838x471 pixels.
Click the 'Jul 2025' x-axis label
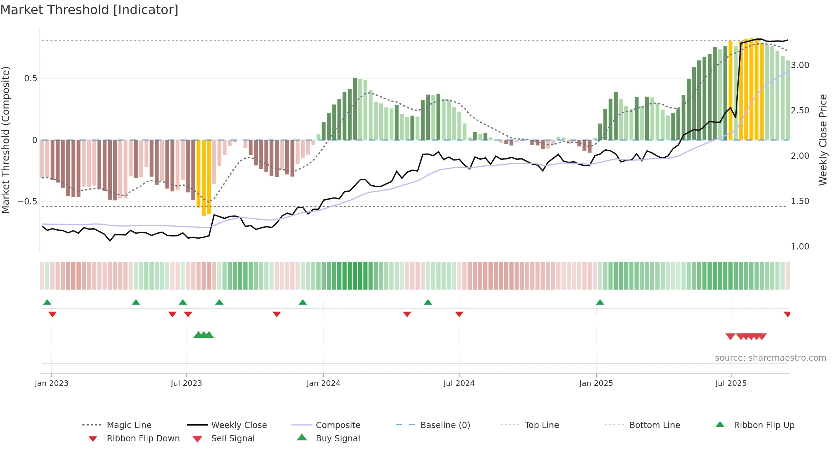tap(731, 383)
